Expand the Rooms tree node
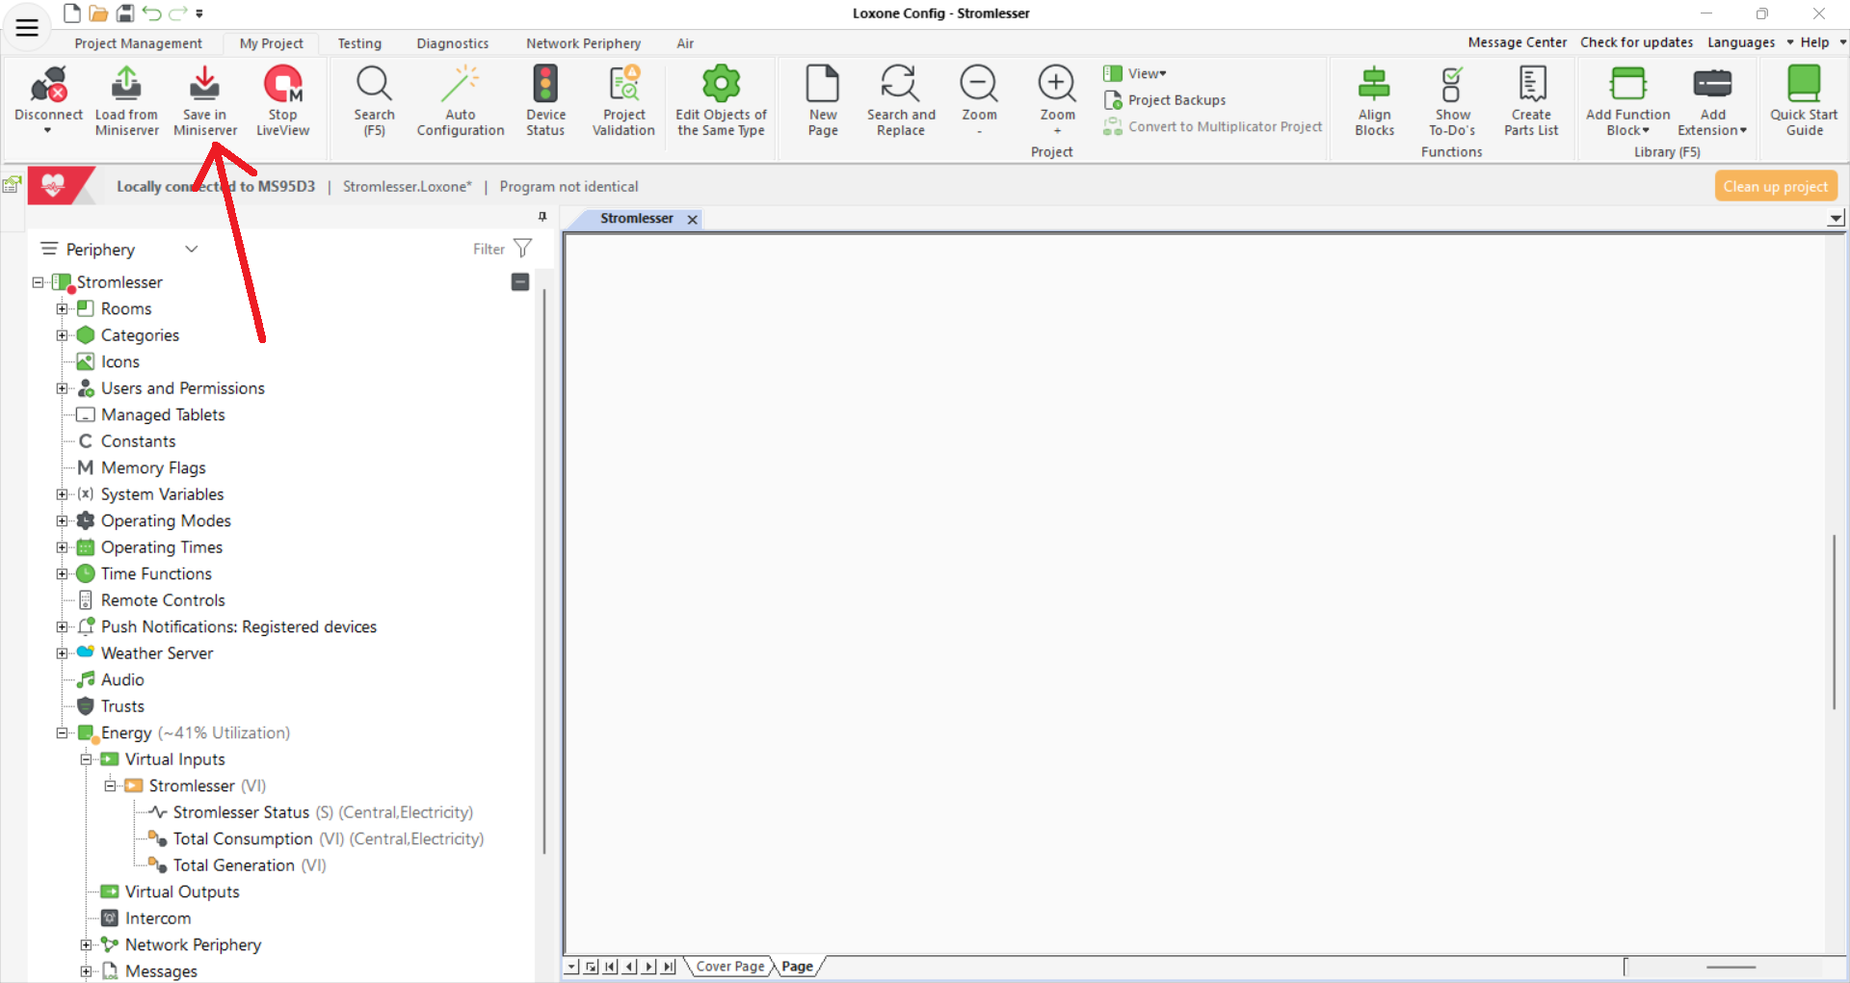The width and height of the screenshot is (1850, 983). (x=63, y=309)
